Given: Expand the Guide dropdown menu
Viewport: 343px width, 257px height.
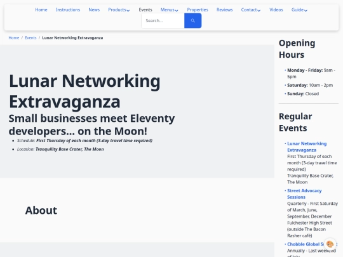Looking at the screenshot, I should coord(299,10).
